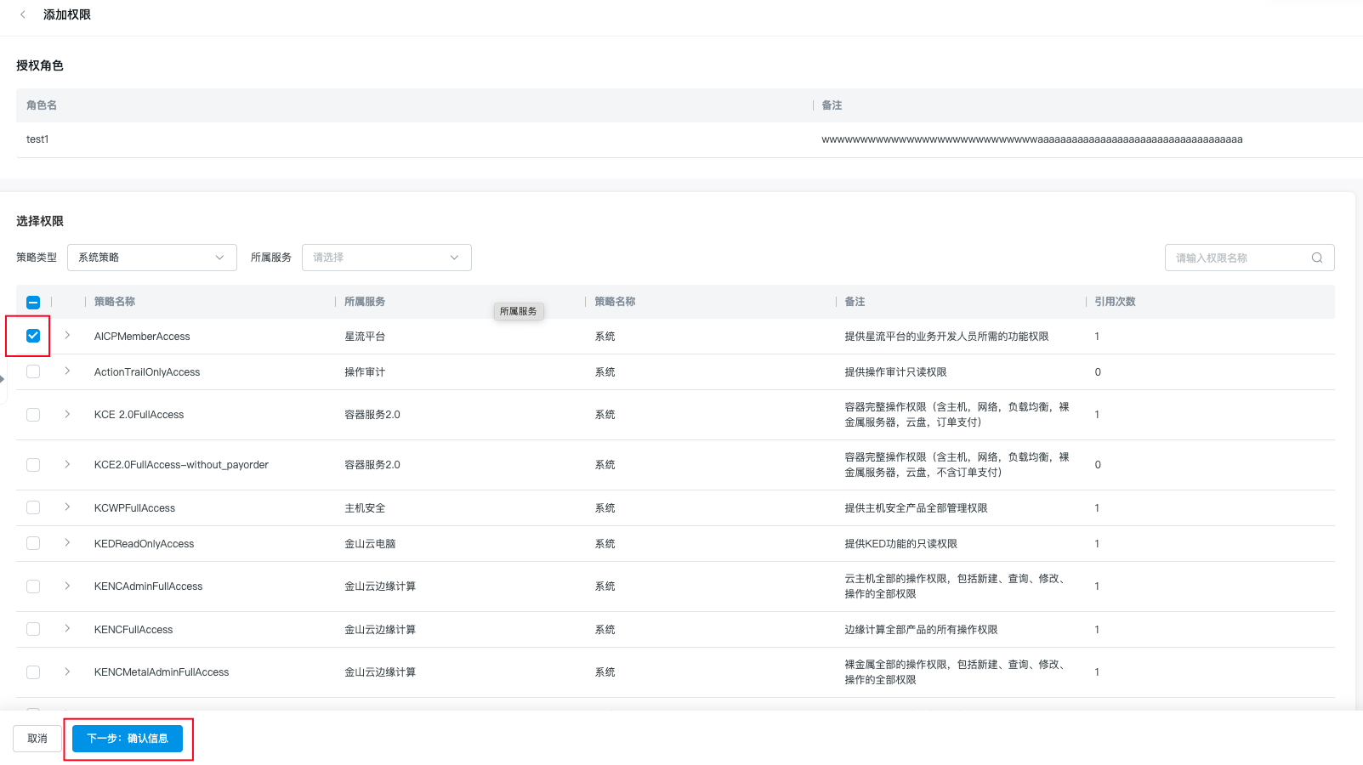Expand the KENCMetalAdminFullAccess row arrow
The width and height of the screenshot is (1363, 765).
click(x=67, y=671)
